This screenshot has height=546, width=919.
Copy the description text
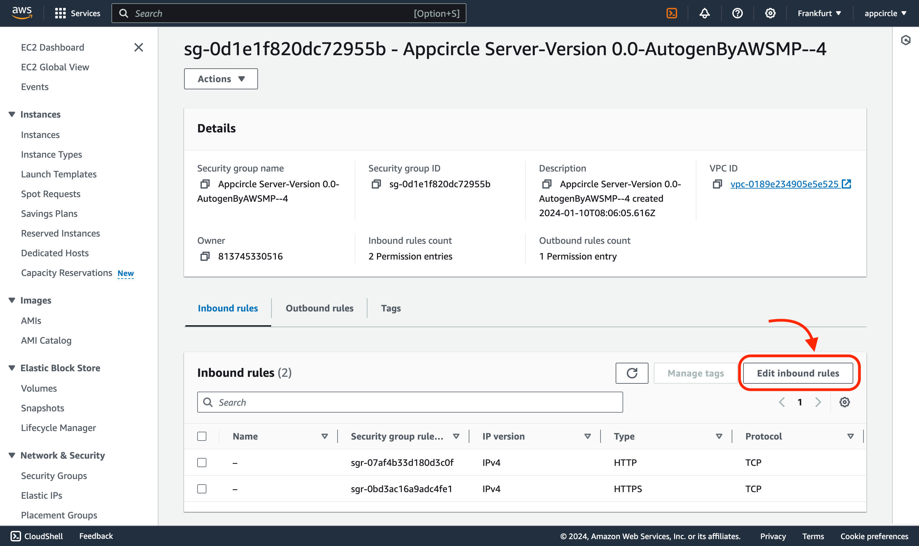click(x=547, y=184)
